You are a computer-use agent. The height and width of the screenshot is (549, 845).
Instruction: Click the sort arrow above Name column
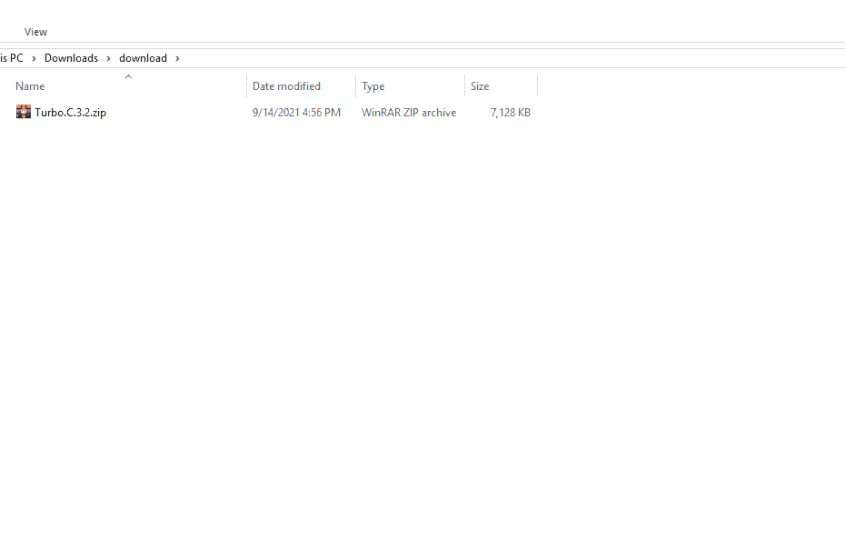pos(128,77)
